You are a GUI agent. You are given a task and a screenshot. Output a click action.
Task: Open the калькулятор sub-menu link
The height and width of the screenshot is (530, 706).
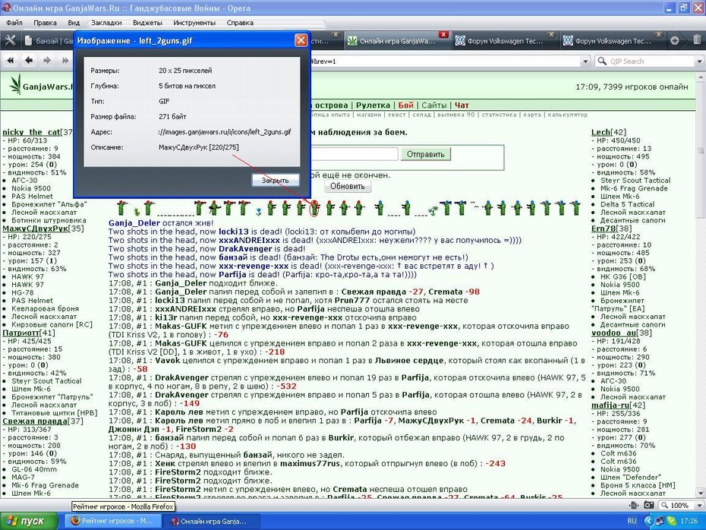click(x=567, y=115)
